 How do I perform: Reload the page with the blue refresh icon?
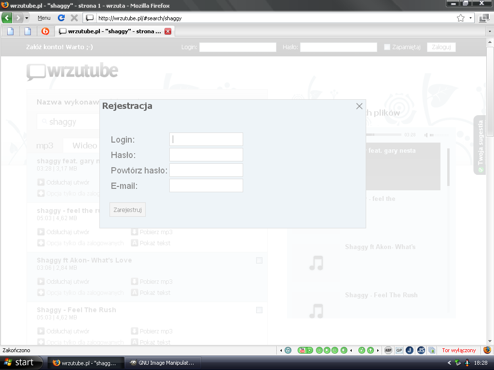(61, 18)
